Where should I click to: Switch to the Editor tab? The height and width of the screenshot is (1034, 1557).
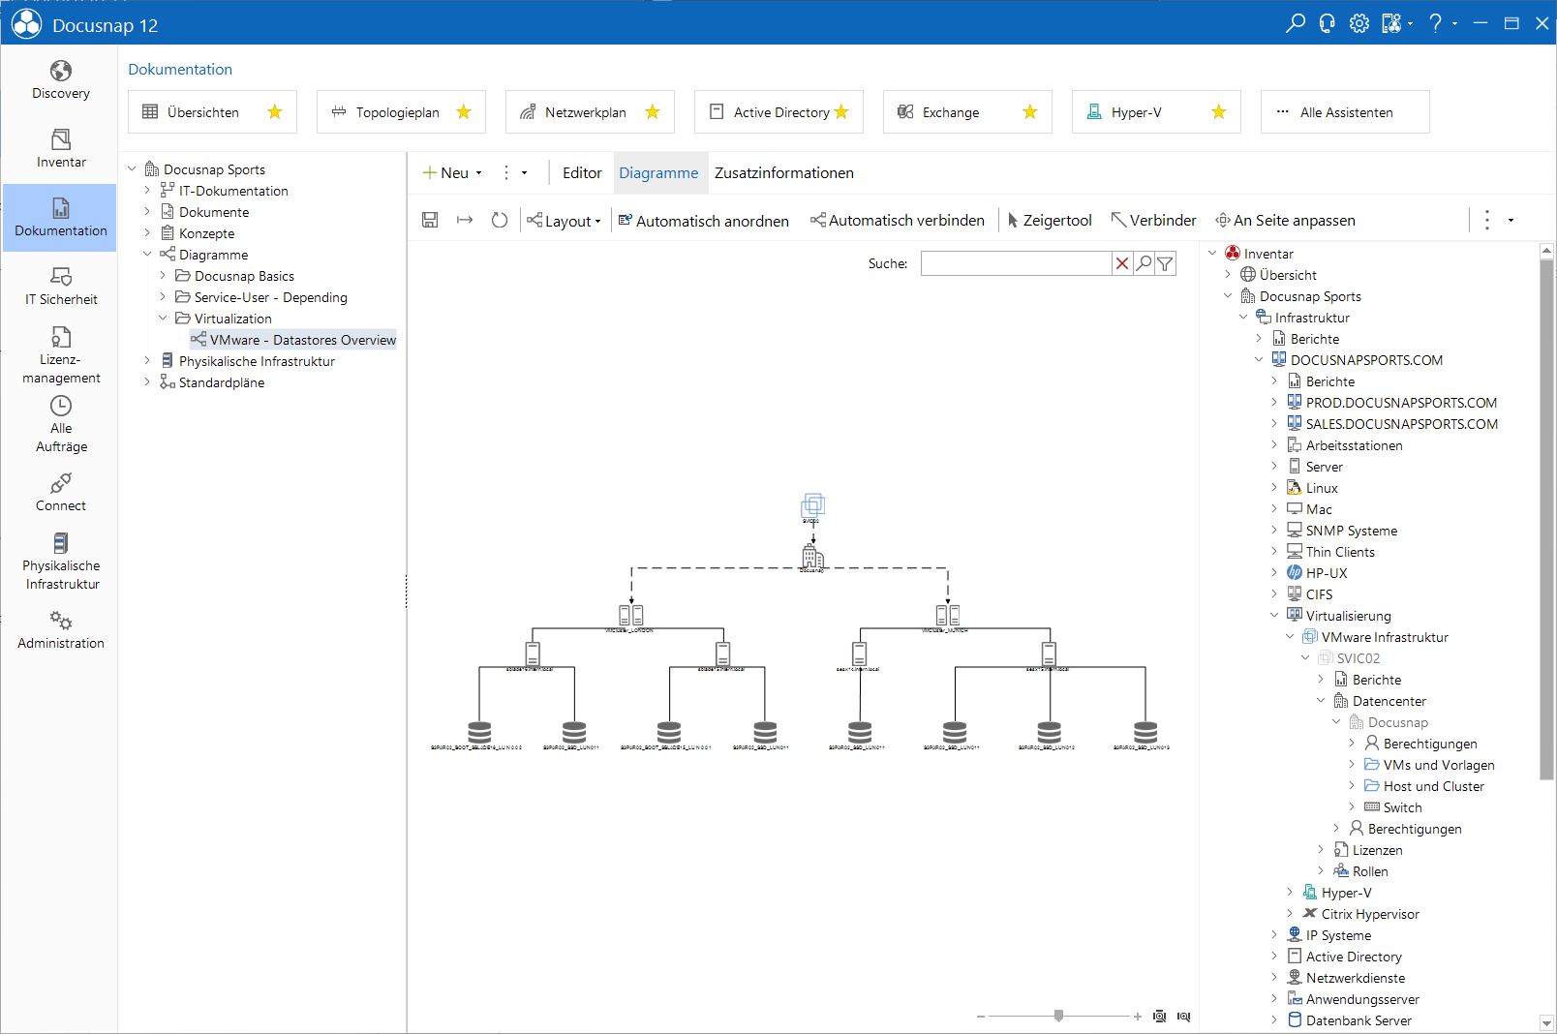(x=582, y=173)
